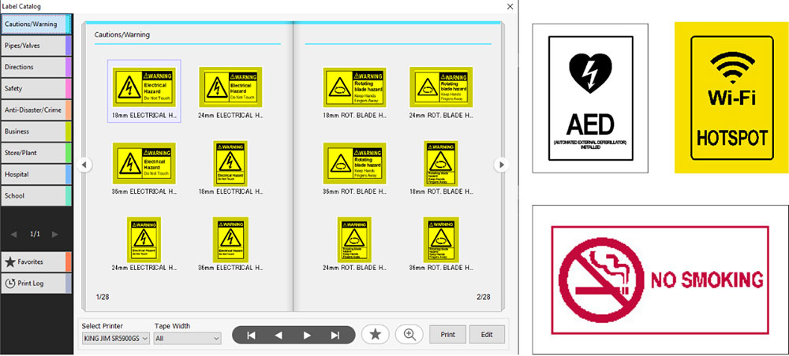Turn book page back with left arrow

[85, 165]
